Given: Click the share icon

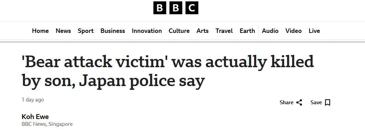Looking at the screenshot, I should (299, 103).
